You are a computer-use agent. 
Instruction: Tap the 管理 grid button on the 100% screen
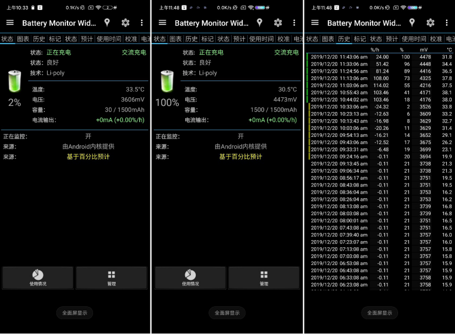coord(264,278)
